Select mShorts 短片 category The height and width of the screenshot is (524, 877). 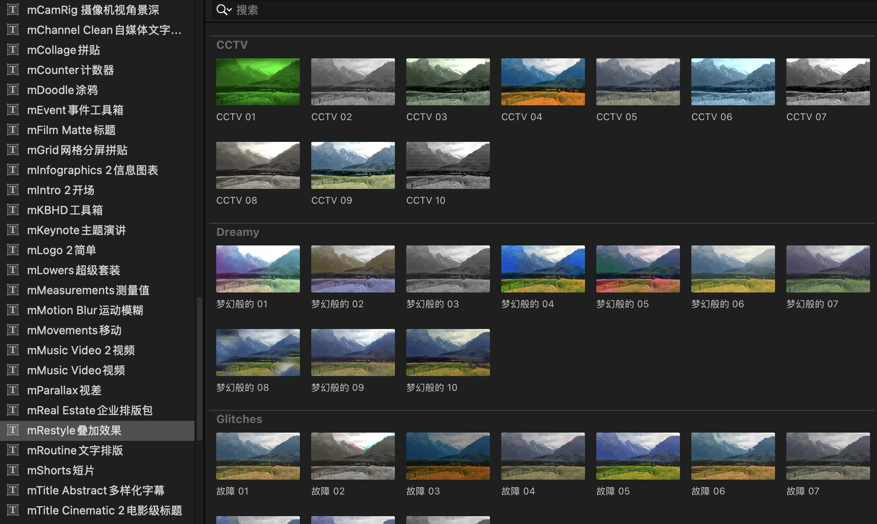coord(97,470)
